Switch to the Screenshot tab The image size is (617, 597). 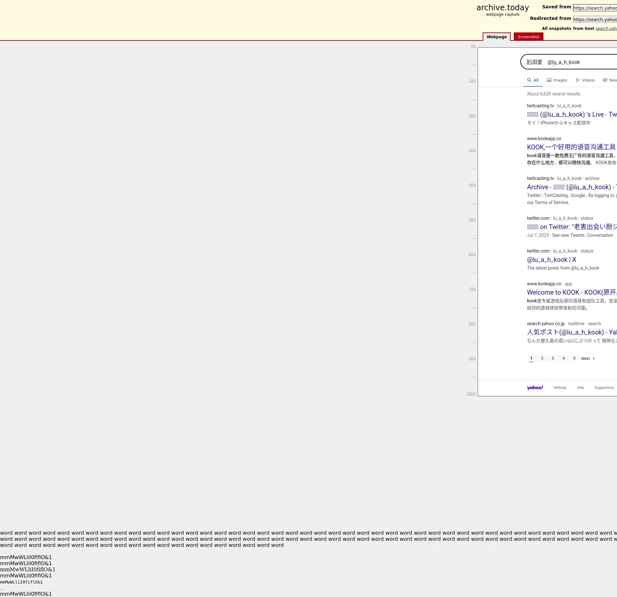click(528, 37)
